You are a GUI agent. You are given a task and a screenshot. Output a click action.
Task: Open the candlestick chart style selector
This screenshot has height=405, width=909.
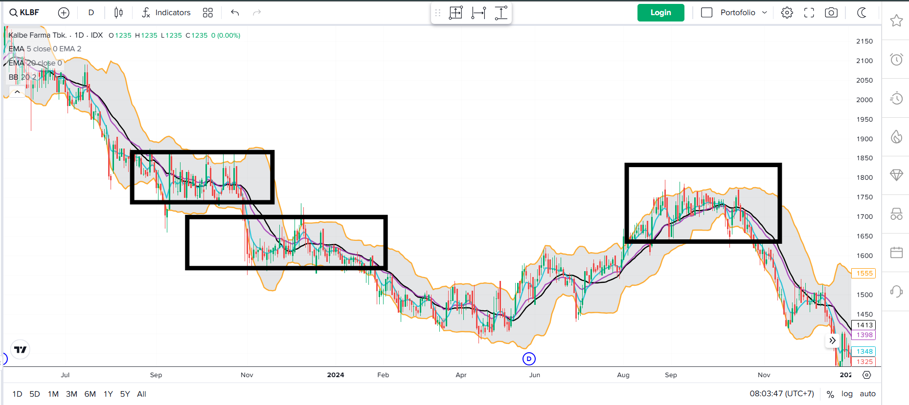[118, 13]
